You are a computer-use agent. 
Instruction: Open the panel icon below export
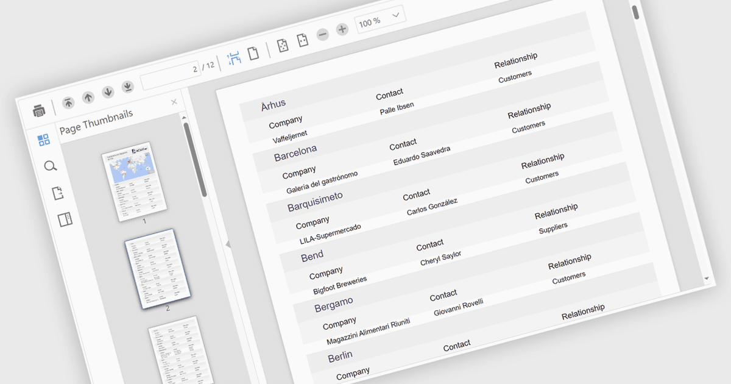pyautogui.click(x=65, y=220)
